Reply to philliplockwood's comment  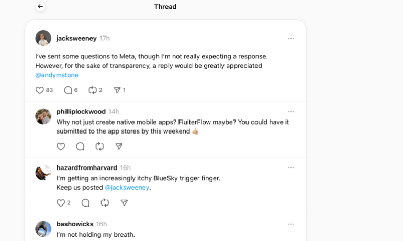pyautogui.click(x=80, y=147)
